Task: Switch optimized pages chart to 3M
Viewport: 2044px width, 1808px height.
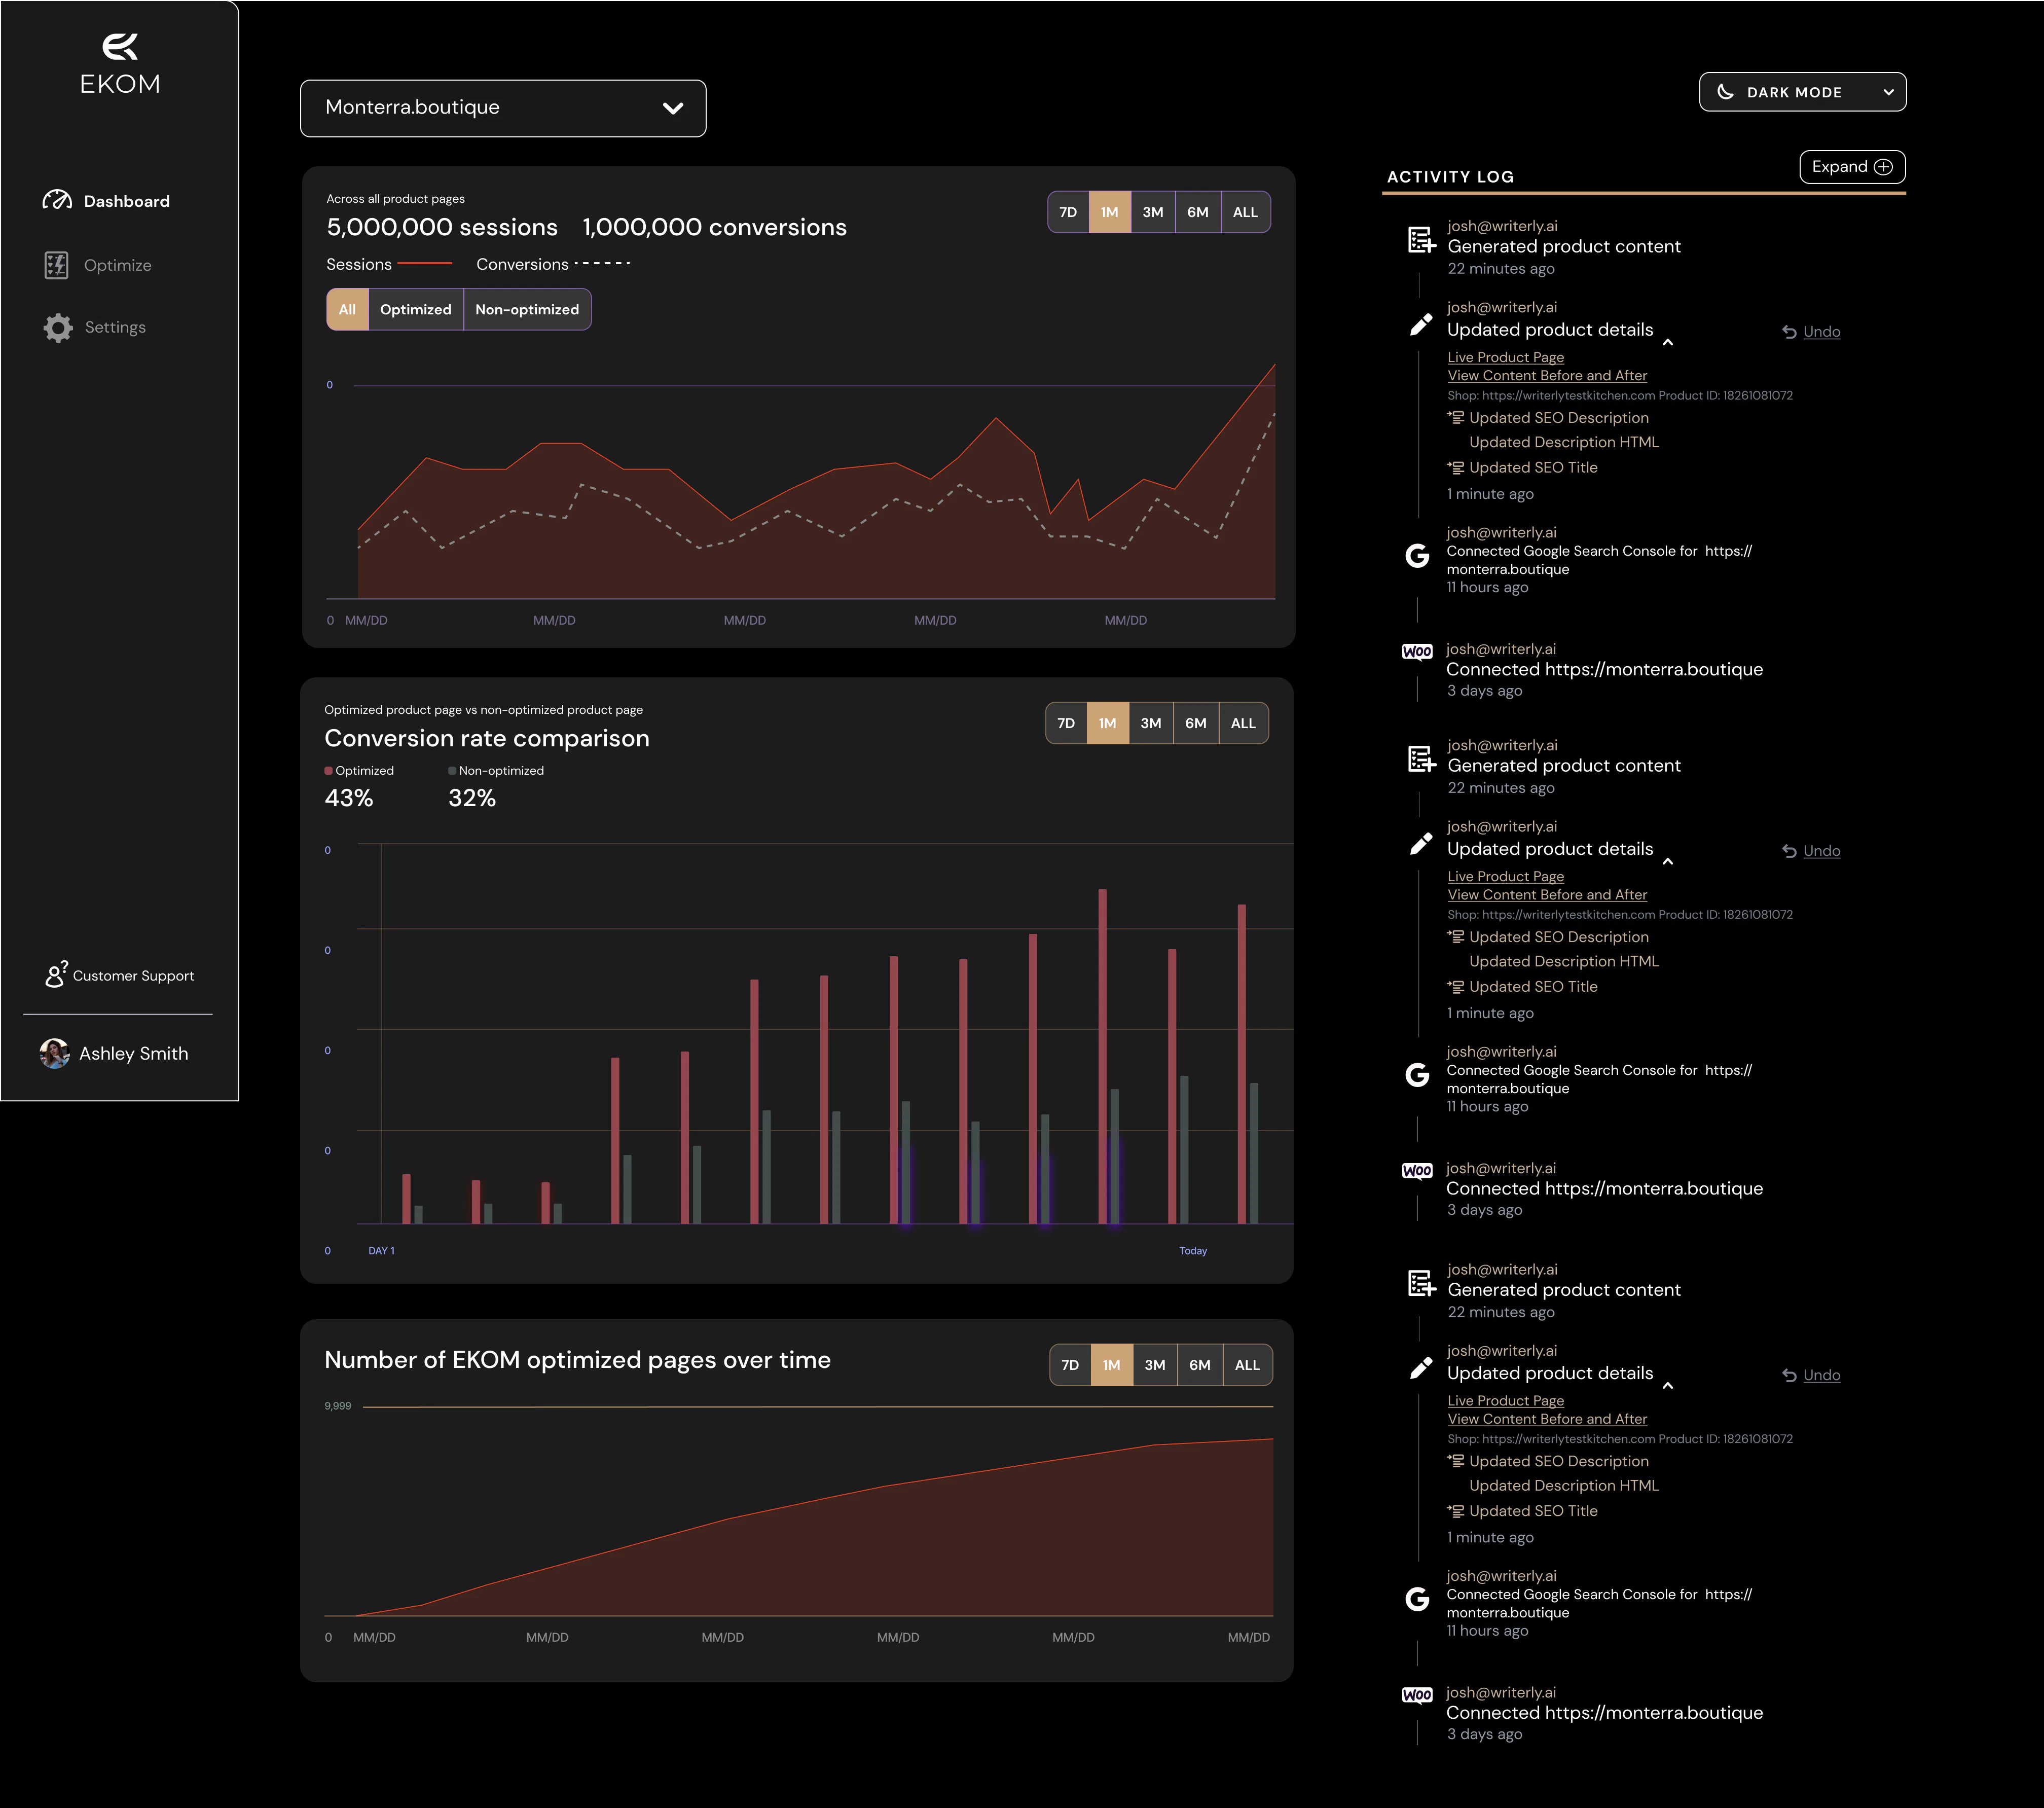Action: 1155,1365
